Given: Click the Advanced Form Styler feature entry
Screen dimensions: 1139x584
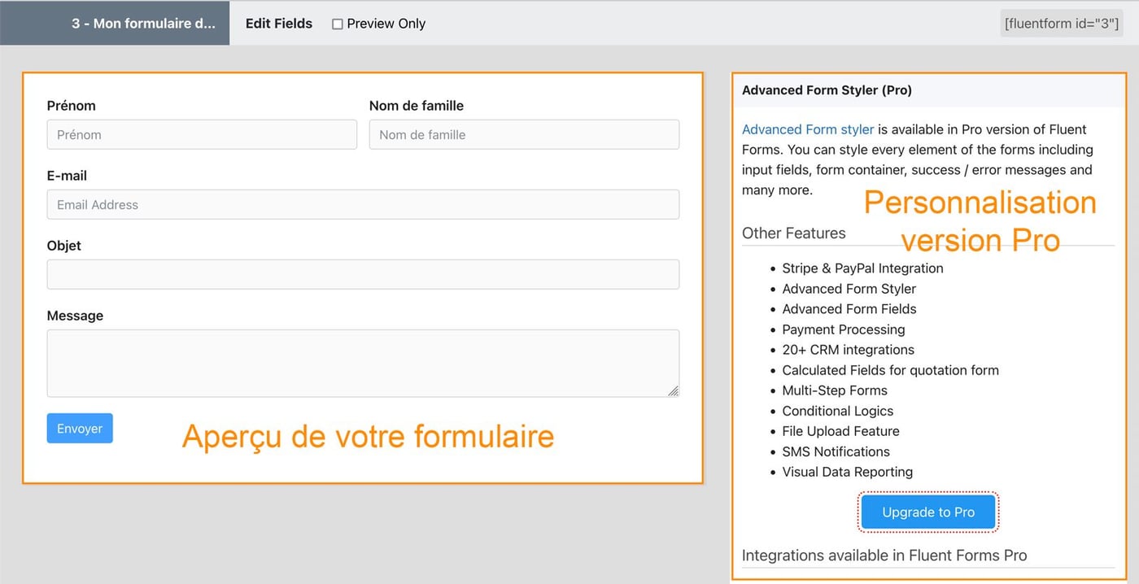Looking at the screenshot, I should 849,289.
